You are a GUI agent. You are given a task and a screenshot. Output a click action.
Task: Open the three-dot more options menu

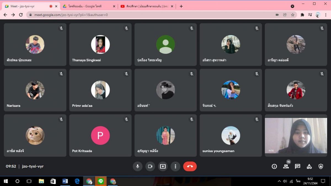175,166
